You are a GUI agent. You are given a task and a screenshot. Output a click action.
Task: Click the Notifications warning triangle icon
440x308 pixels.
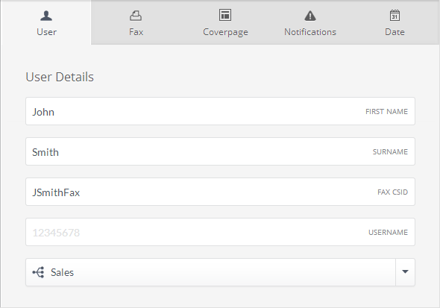pyautogui.click(x=310, y=16)
